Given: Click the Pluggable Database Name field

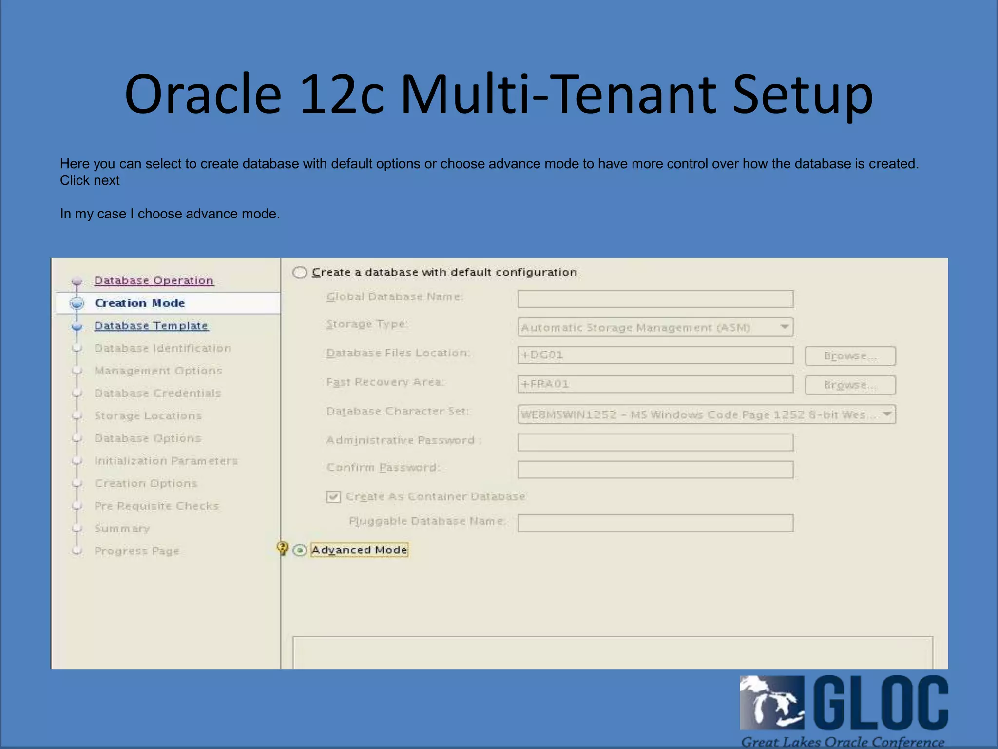Looking at the screenshot, I should [x=655, y=523].
